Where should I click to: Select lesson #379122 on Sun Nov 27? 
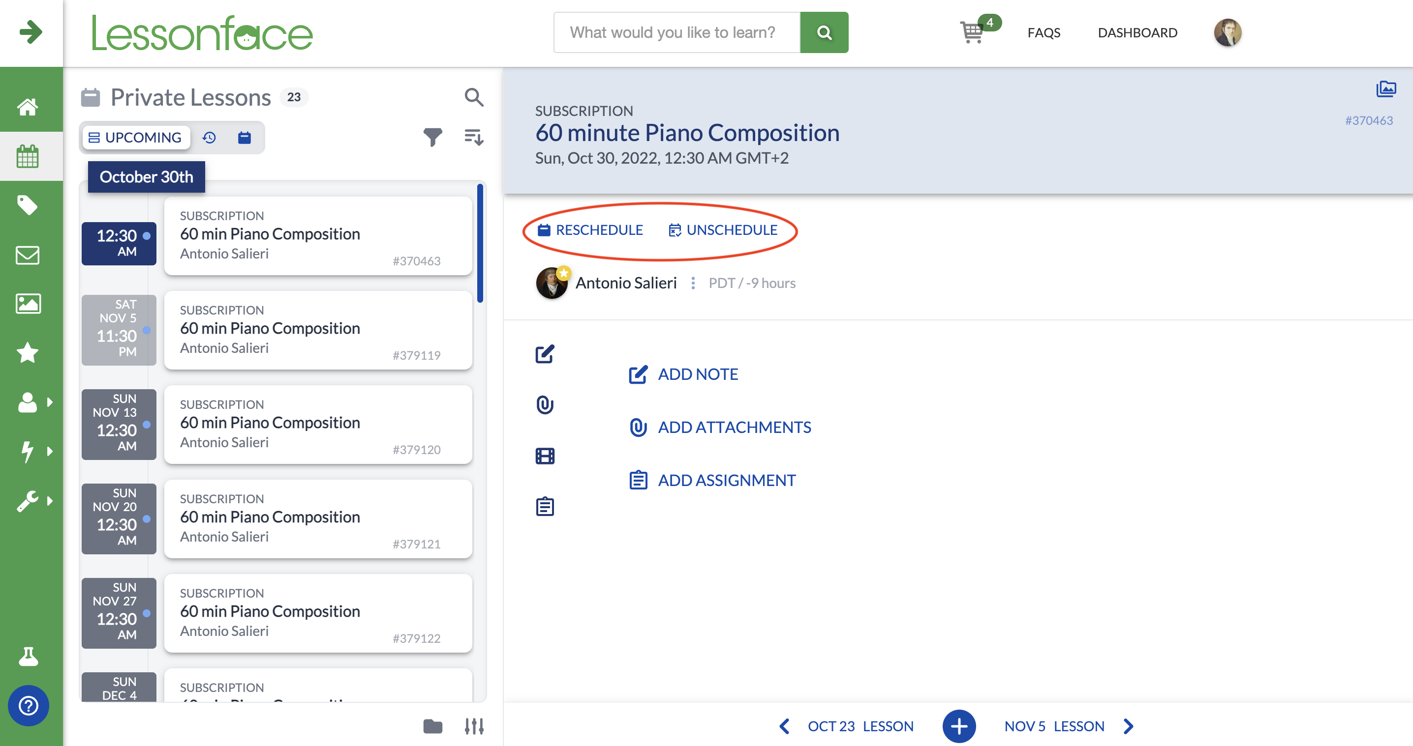pos(318,613)
